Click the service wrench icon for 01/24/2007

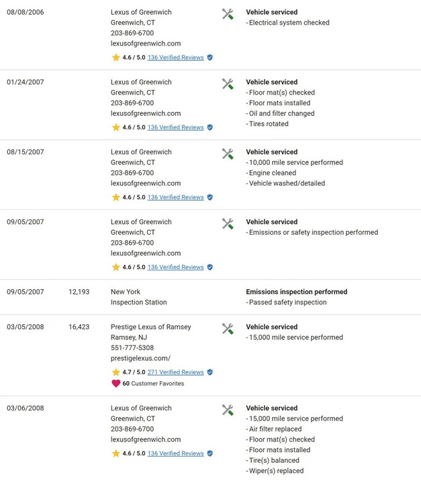tap(228, 84)
